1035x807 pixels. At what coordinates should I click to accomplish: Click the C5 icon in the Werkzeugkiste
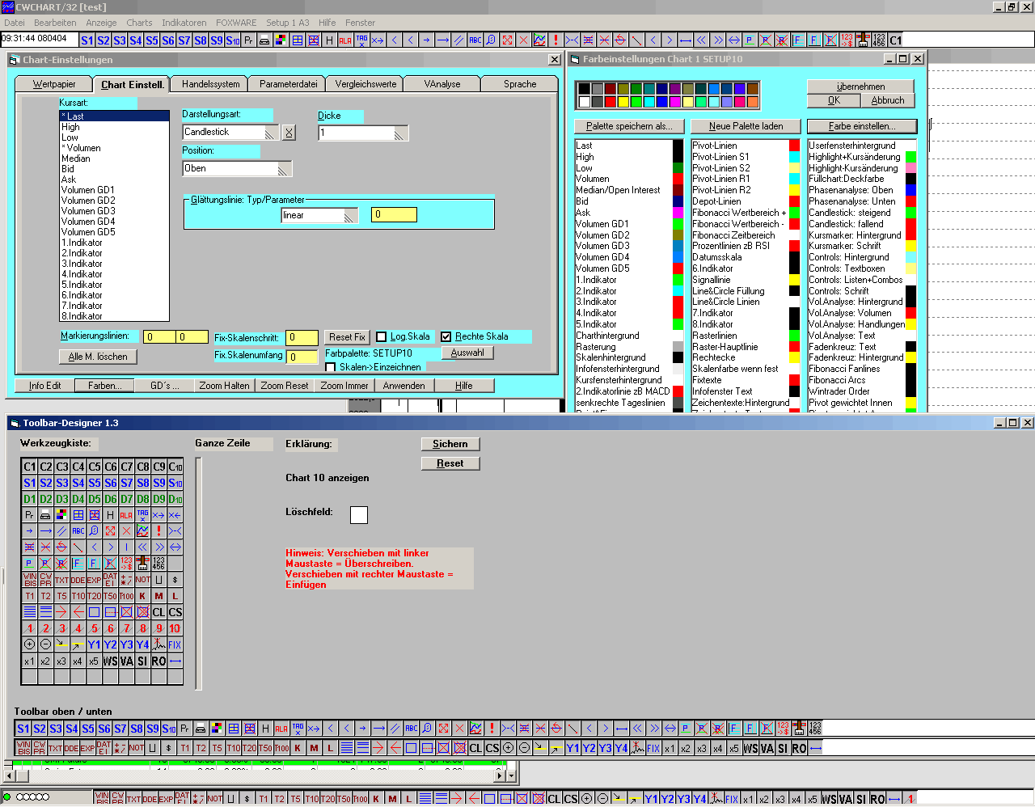[94, 467]
